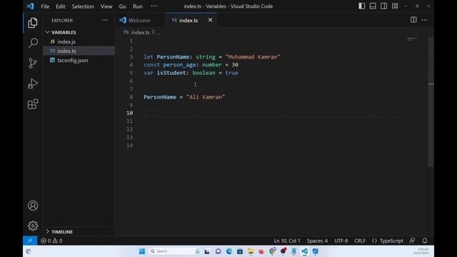
Task: Open the Search view in activity bar
Action: click(33, 43)
